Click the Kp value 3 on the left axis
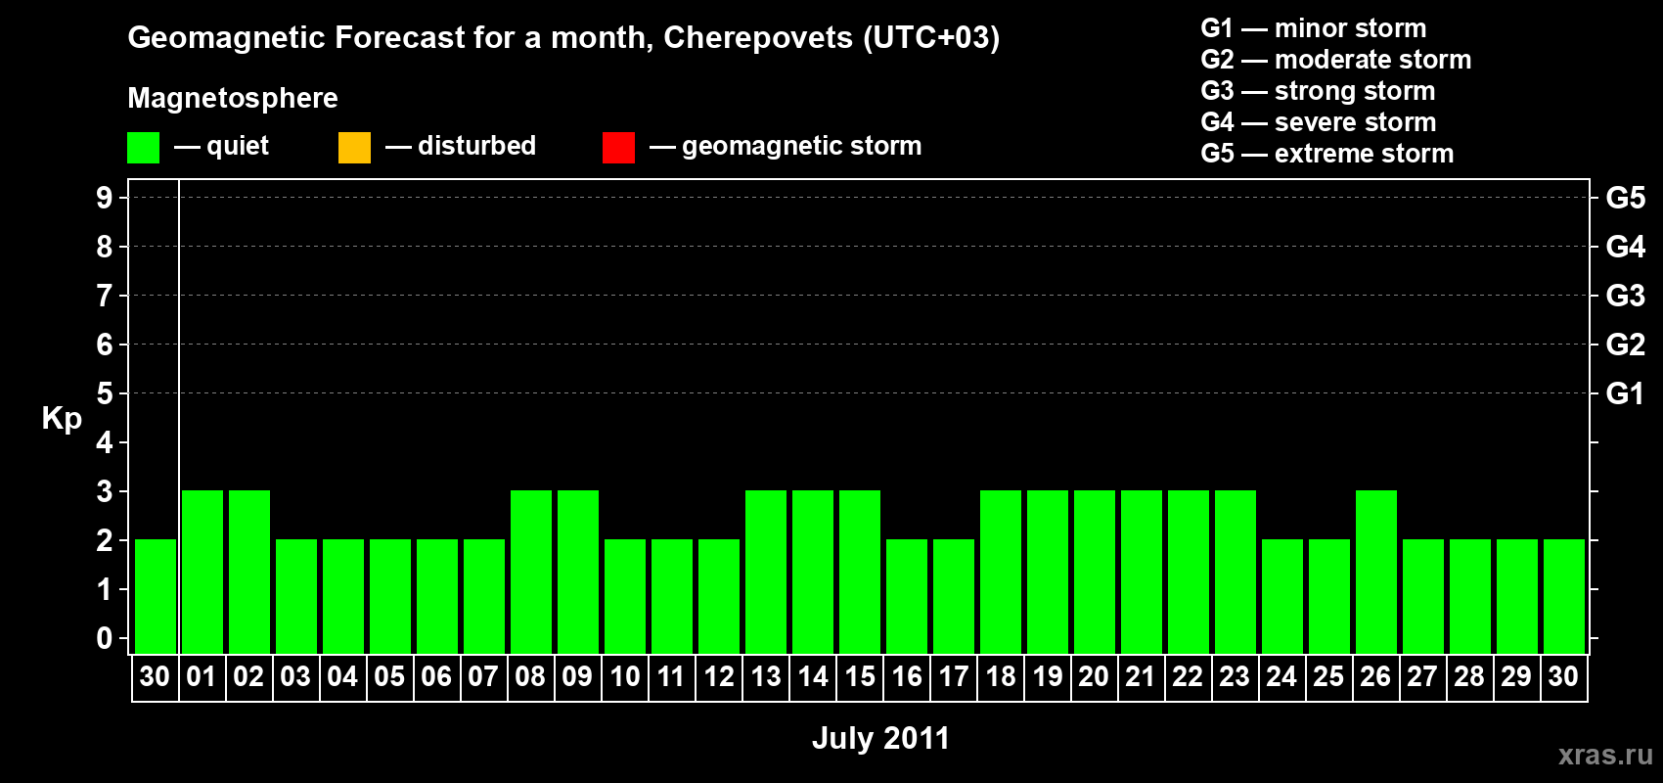The width and height of the screenshot is (1663, 783). (105, 491)
